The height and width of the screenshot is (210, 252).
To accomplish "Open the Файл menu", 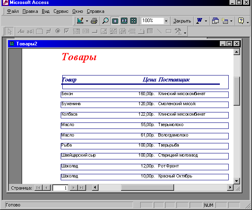I will 13,11.
